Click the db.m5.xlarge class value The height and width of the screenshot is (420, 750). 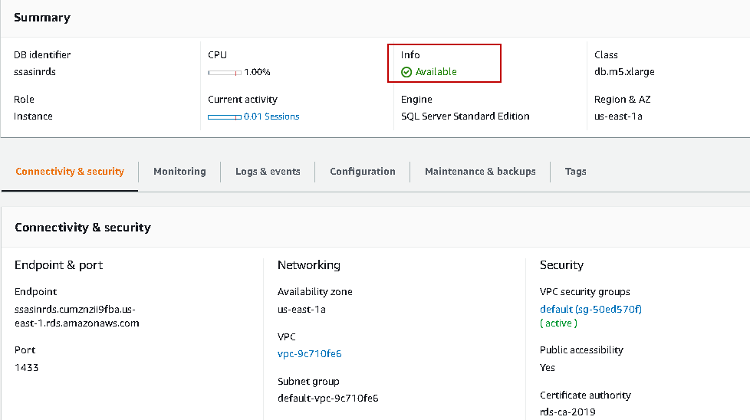624,72
